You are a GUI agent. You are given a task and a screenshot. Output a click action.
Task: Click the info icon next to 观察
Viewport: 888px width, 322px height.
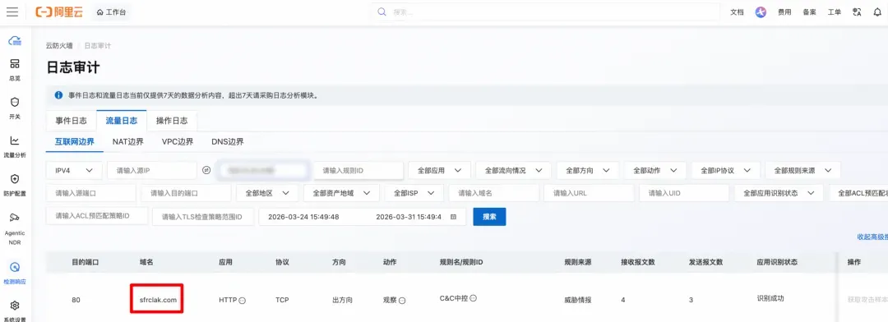402,301
